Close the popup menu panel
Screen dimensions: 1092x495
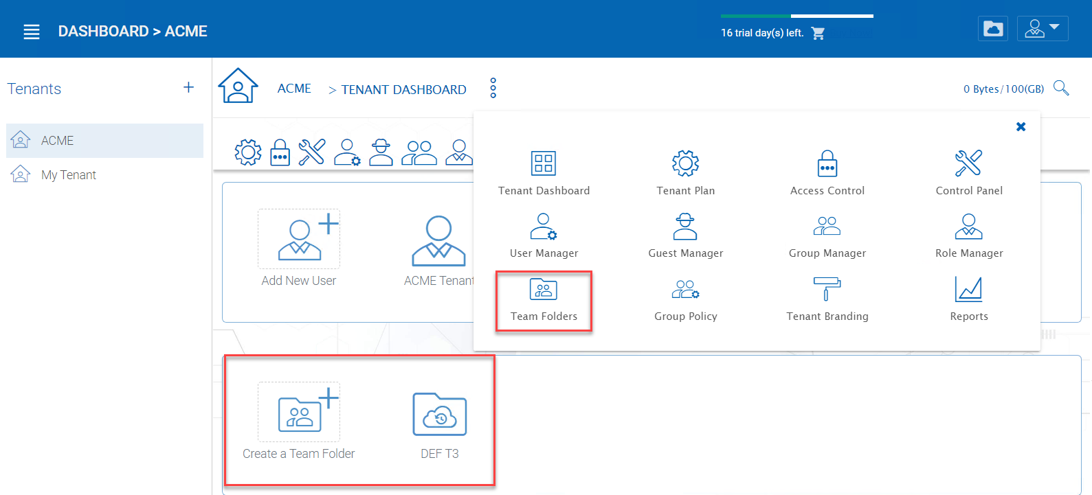pyautogui.click(x=1021, y=126)
